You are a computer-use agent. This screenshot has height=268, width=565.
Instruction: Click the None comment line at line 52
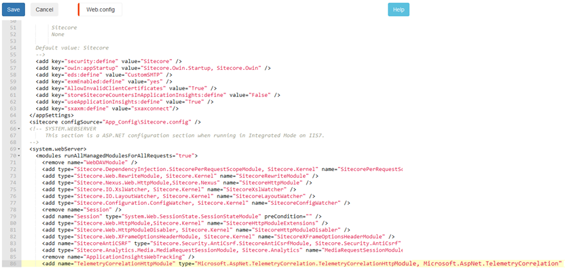click(x=58, y=34)
